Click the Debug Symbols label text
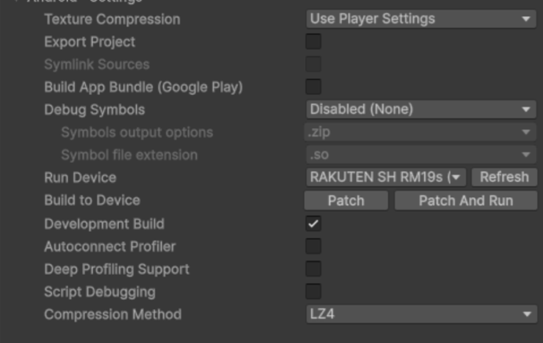 (94, 110)
